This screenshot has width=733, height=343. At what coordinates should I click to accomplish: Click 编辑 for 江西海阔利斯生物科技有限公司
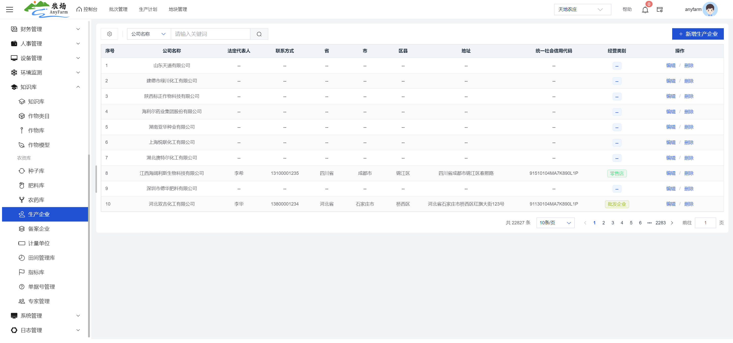pyautogui.click(x=670, y=173)
